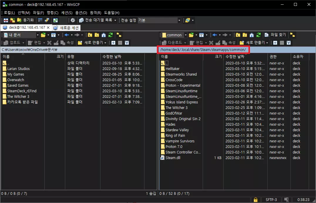Open session in PuTTY icon
This screenshot has width=316, height=203.
[x=47, y=20]
